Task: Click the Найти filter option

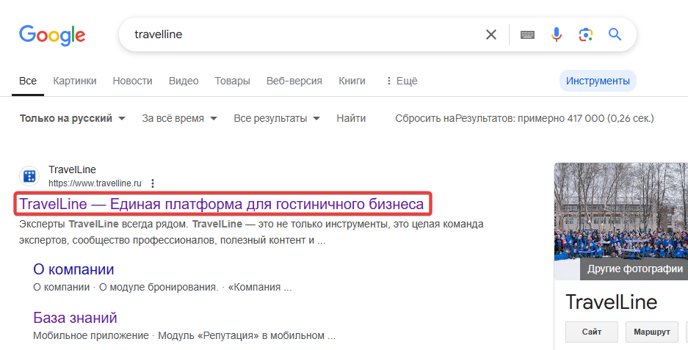Action: pyautogui.click(x=351, y=118)
